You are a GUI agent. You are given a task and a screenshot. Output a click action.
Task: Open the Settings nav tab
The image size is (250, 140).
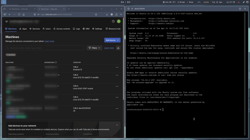97,29
